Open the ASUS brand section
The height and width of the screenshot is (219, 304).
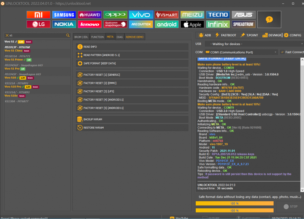tap(244, 15)
